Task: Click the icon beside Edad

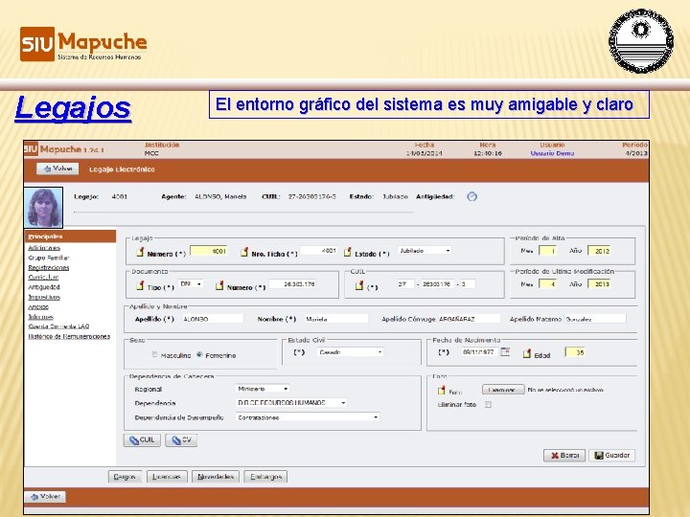Action: tap(527, 353)
